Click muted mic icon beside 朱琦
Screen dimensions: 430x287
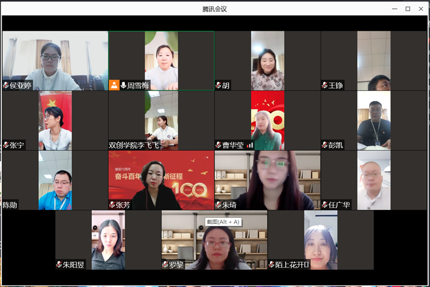point(218,205)
